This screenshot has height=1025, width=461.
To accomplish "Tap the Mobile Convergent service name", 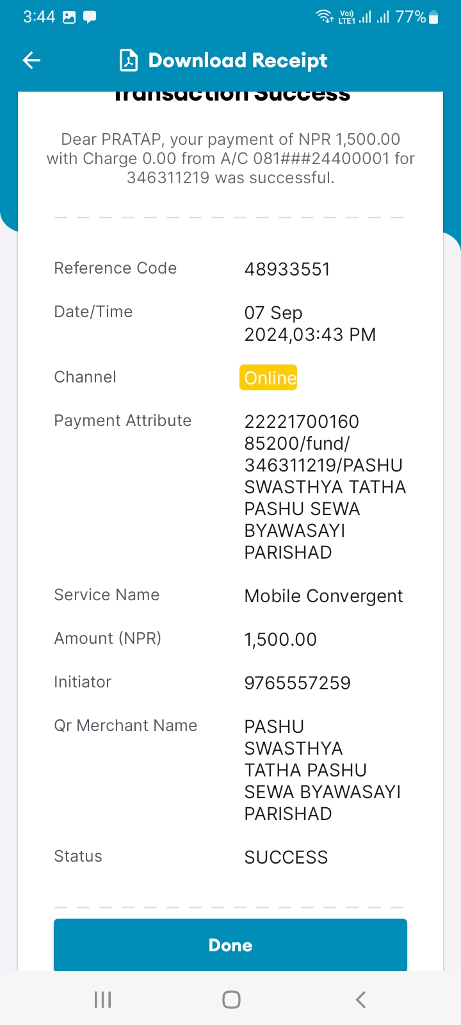I will [x=323, y=596].
